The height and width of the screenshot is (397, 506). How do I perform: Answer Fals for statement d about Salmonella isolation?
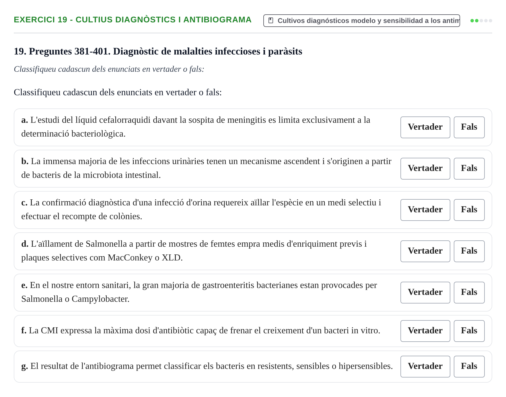click(x=469, y=251)
